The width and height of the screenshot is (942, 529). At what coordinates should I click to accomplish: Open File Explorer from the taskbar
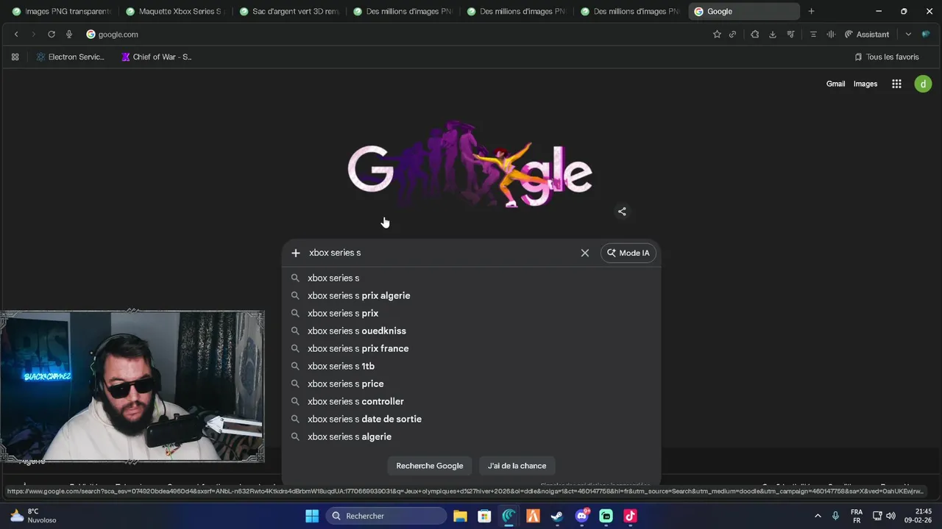click(460, 516)
